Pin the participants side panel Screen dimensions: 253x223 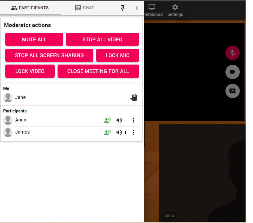click(x=123, y=8)
